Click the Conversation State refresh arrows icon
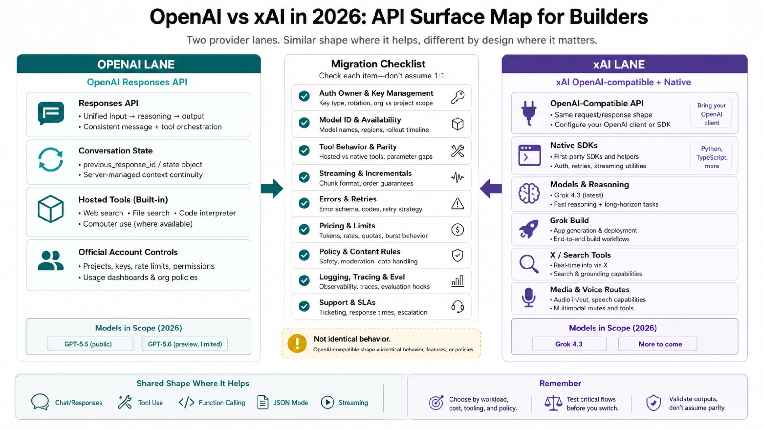The width and height of the screenshot is (763, 429). click(51, 160)
